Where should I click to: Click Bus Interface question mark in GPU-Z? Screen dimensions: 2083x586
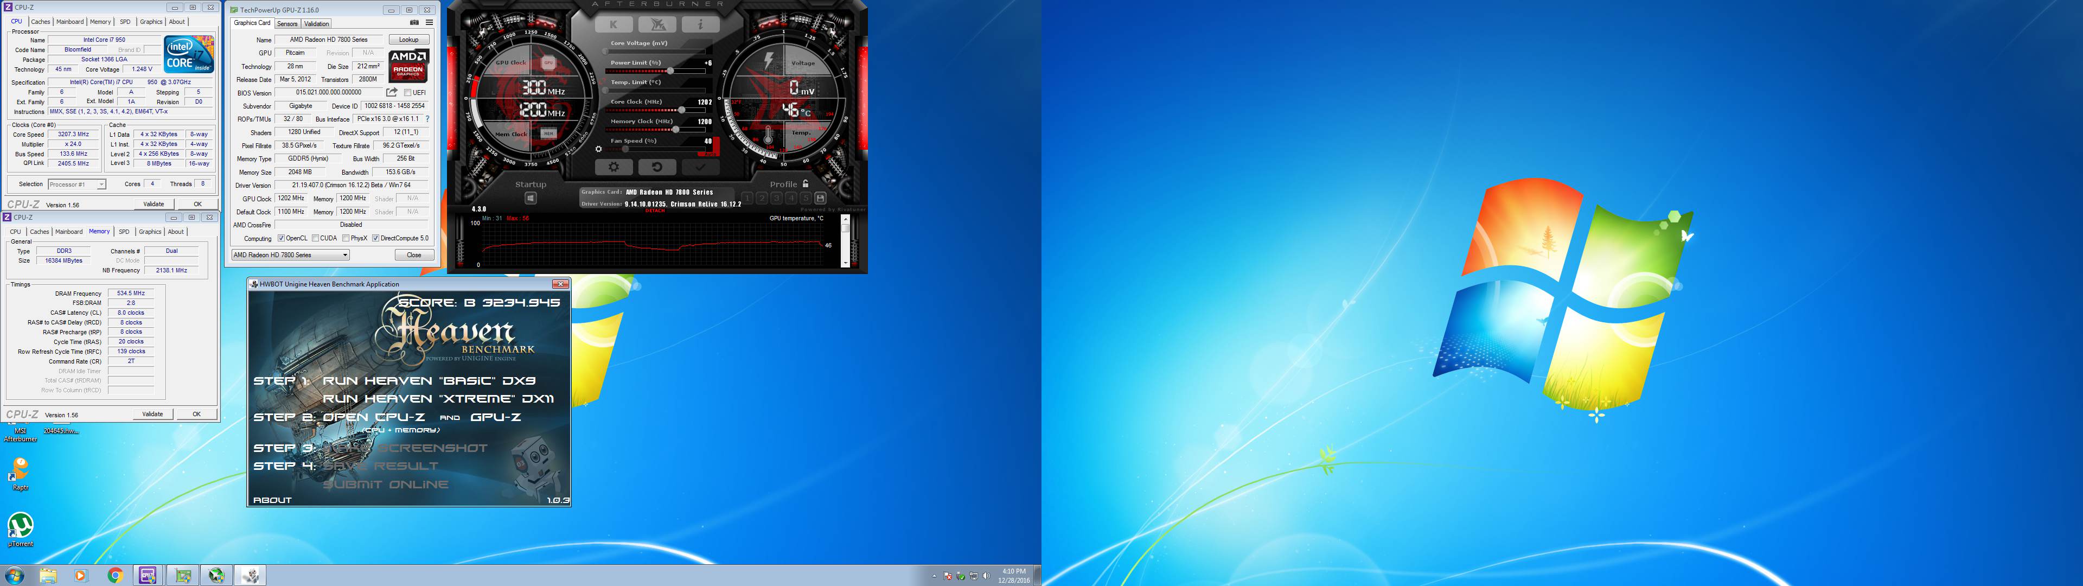[427, 119]
